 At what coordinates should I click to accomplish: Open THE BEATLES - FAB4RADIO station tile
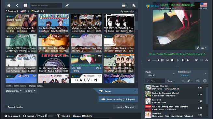[119, 23]
